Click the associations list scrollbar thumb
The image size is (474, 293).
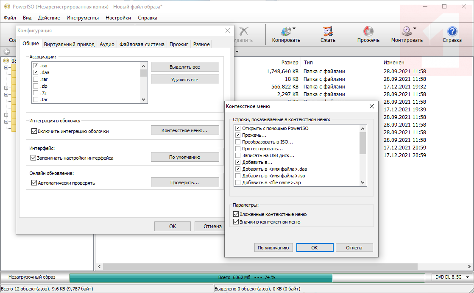click(143, 73)
